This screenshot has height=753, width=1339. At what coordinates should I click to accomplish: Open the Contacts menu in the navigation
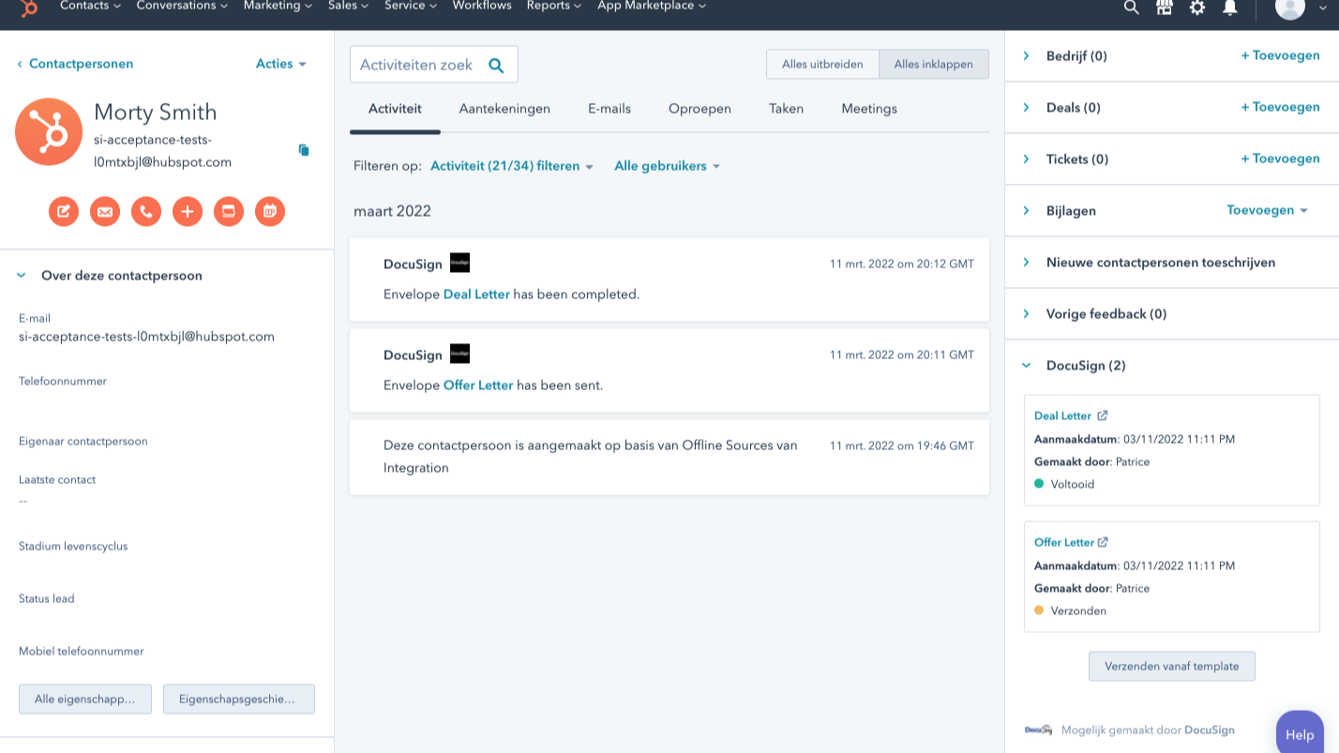[x=89, y=6]
